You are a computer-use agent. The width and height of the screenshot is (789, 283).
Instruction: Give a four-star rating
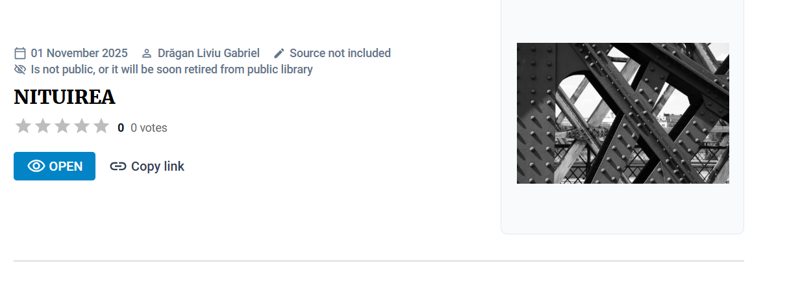tap(82, 127)
